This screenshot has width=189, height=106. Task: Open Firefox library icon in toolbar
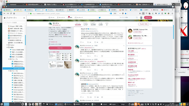tap(140, 14)
